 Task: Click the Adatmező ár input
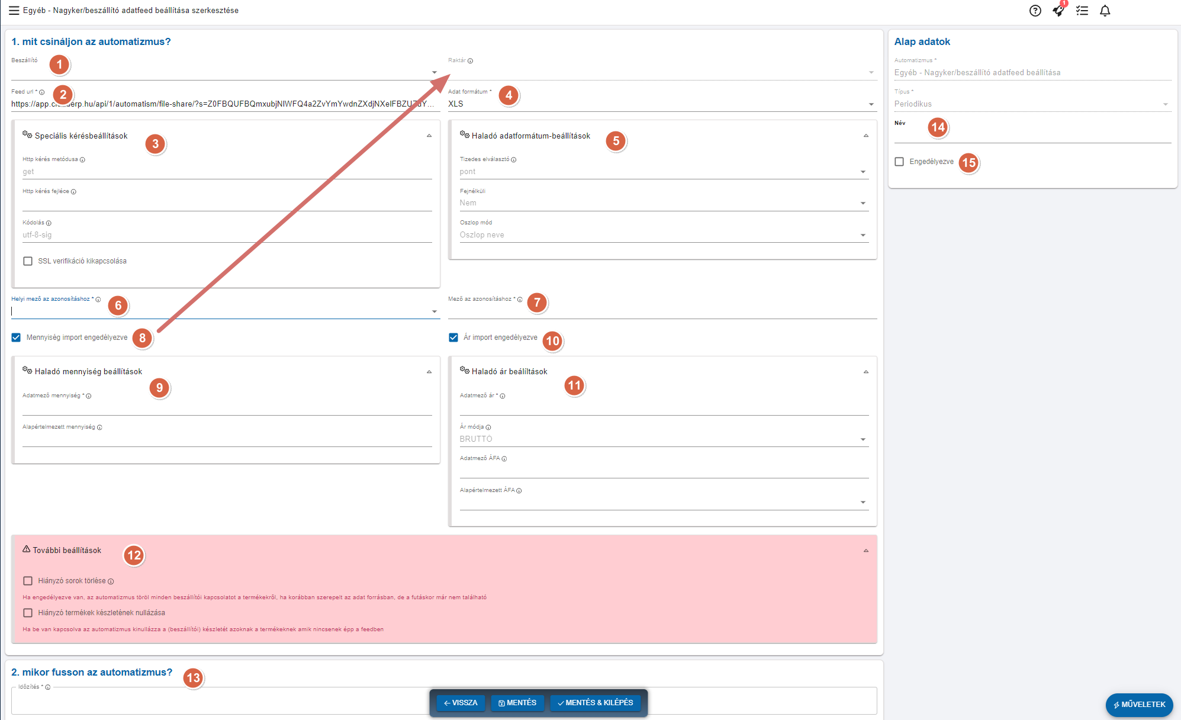pos(664,408)
